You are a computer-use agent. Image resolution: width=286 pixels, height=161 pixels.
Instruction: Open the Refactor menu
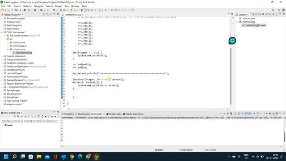point(28,6)
